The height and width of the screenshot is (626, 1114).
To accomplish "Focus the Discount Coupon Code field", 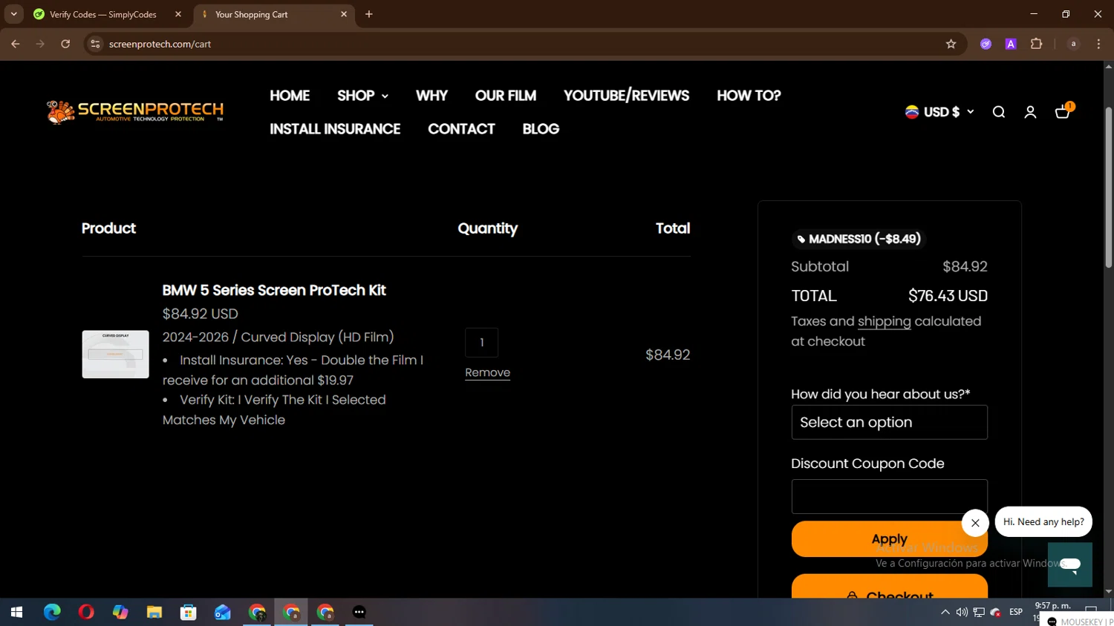I will (x=889, y=496).
